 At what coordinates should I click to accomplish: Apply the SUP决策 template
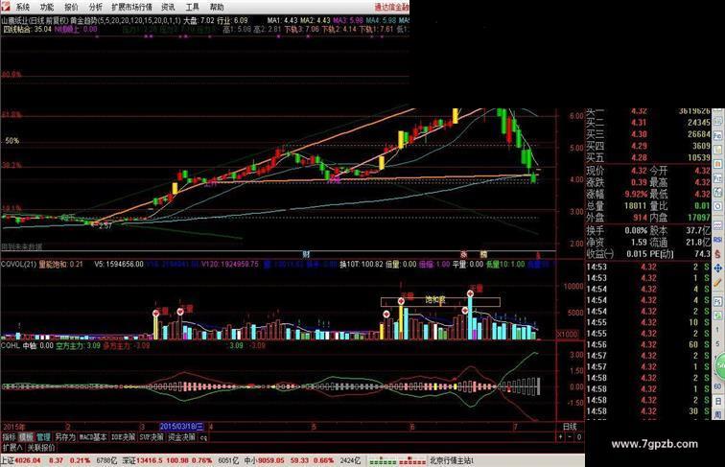[152, 437]
